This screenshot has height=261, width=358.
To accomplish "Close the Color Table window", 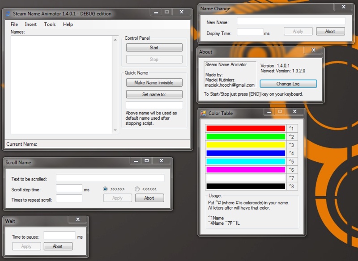I will [294, 111].
